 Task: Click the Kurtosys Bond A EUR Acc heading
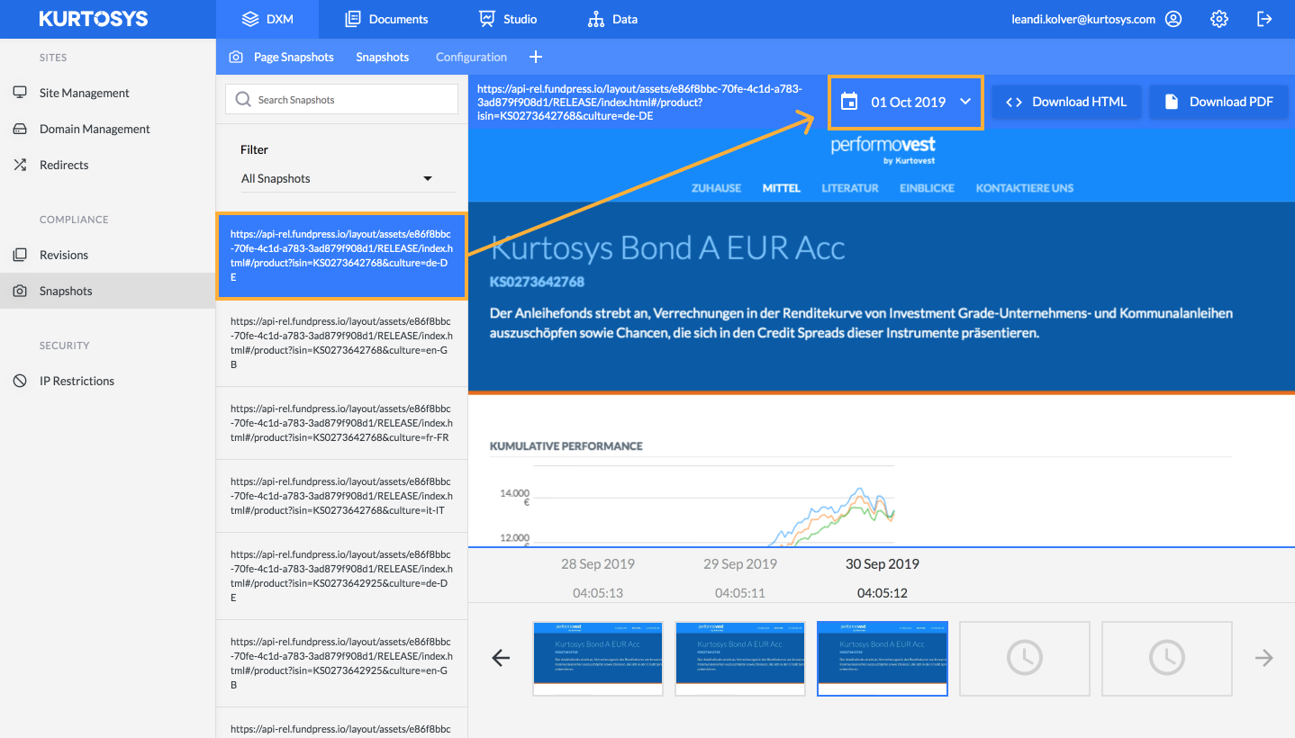click(x=667, y=247)
